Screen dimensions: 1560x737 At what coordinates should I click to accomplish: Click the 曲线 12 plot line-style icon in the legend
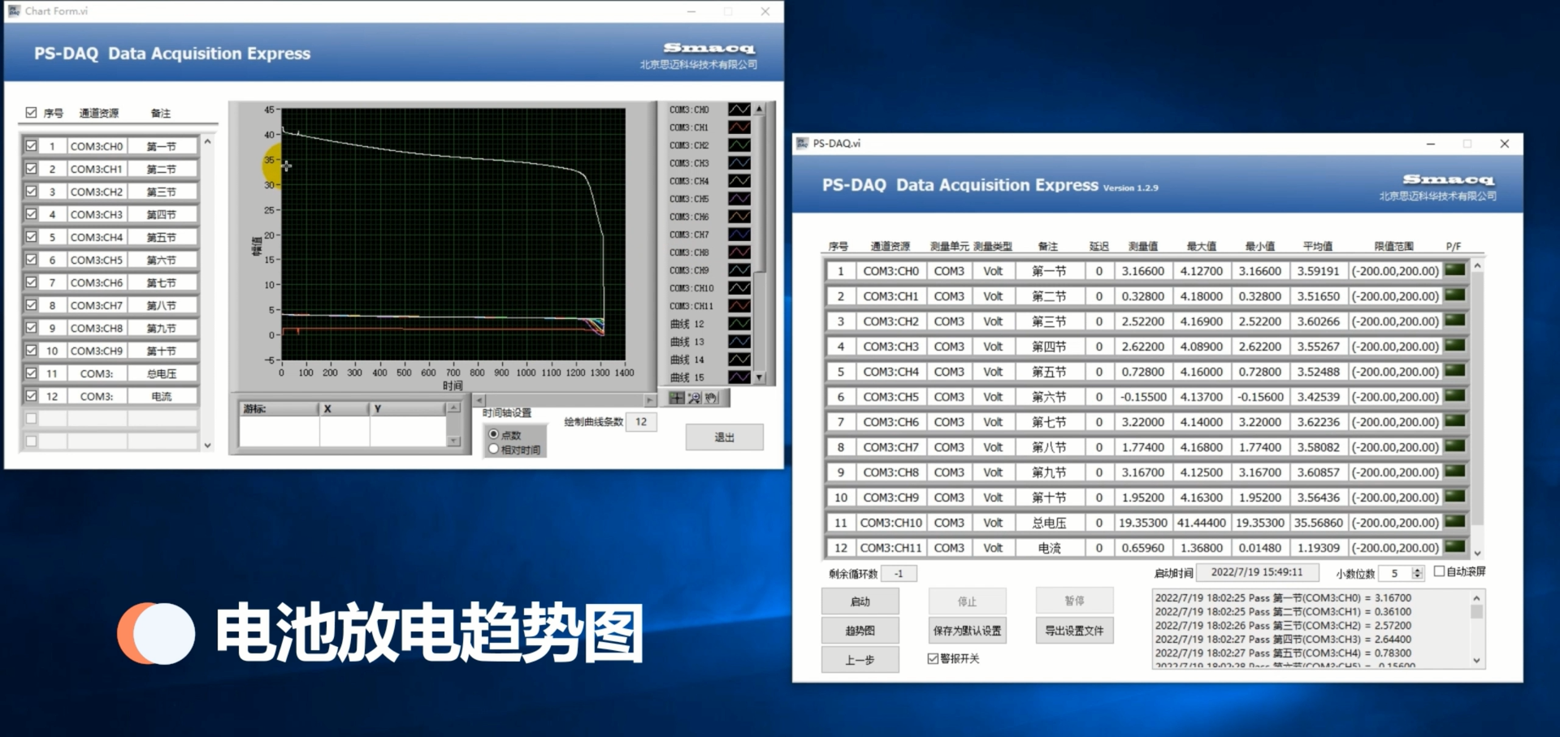(x=739, y=324)
